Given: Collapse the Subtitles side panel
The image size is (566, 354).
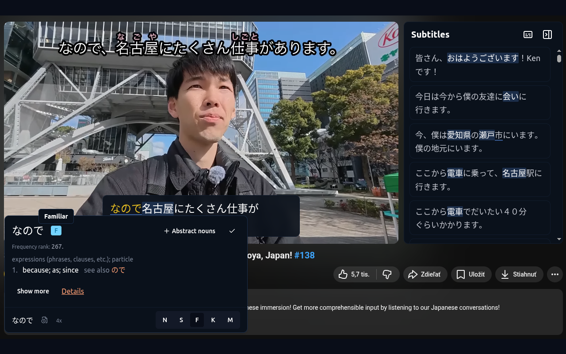Looking at the screenshot, I should pyautogui.click(x=547, y=34).
